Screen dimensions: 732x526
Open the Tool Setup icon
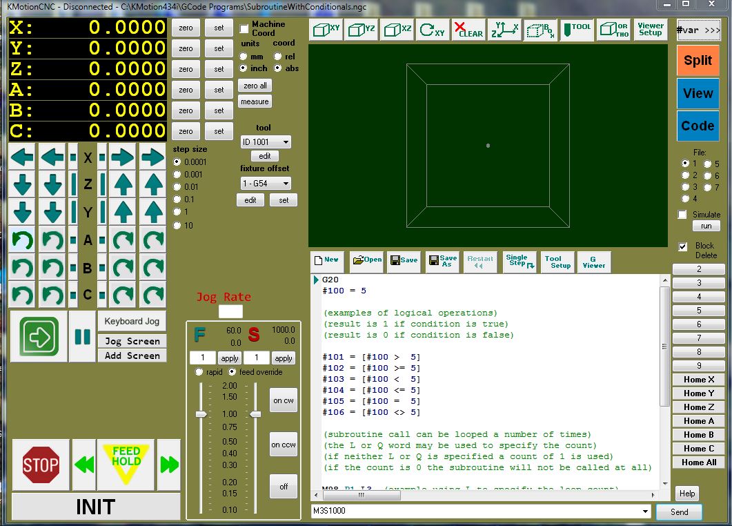(x=557, y=262)
